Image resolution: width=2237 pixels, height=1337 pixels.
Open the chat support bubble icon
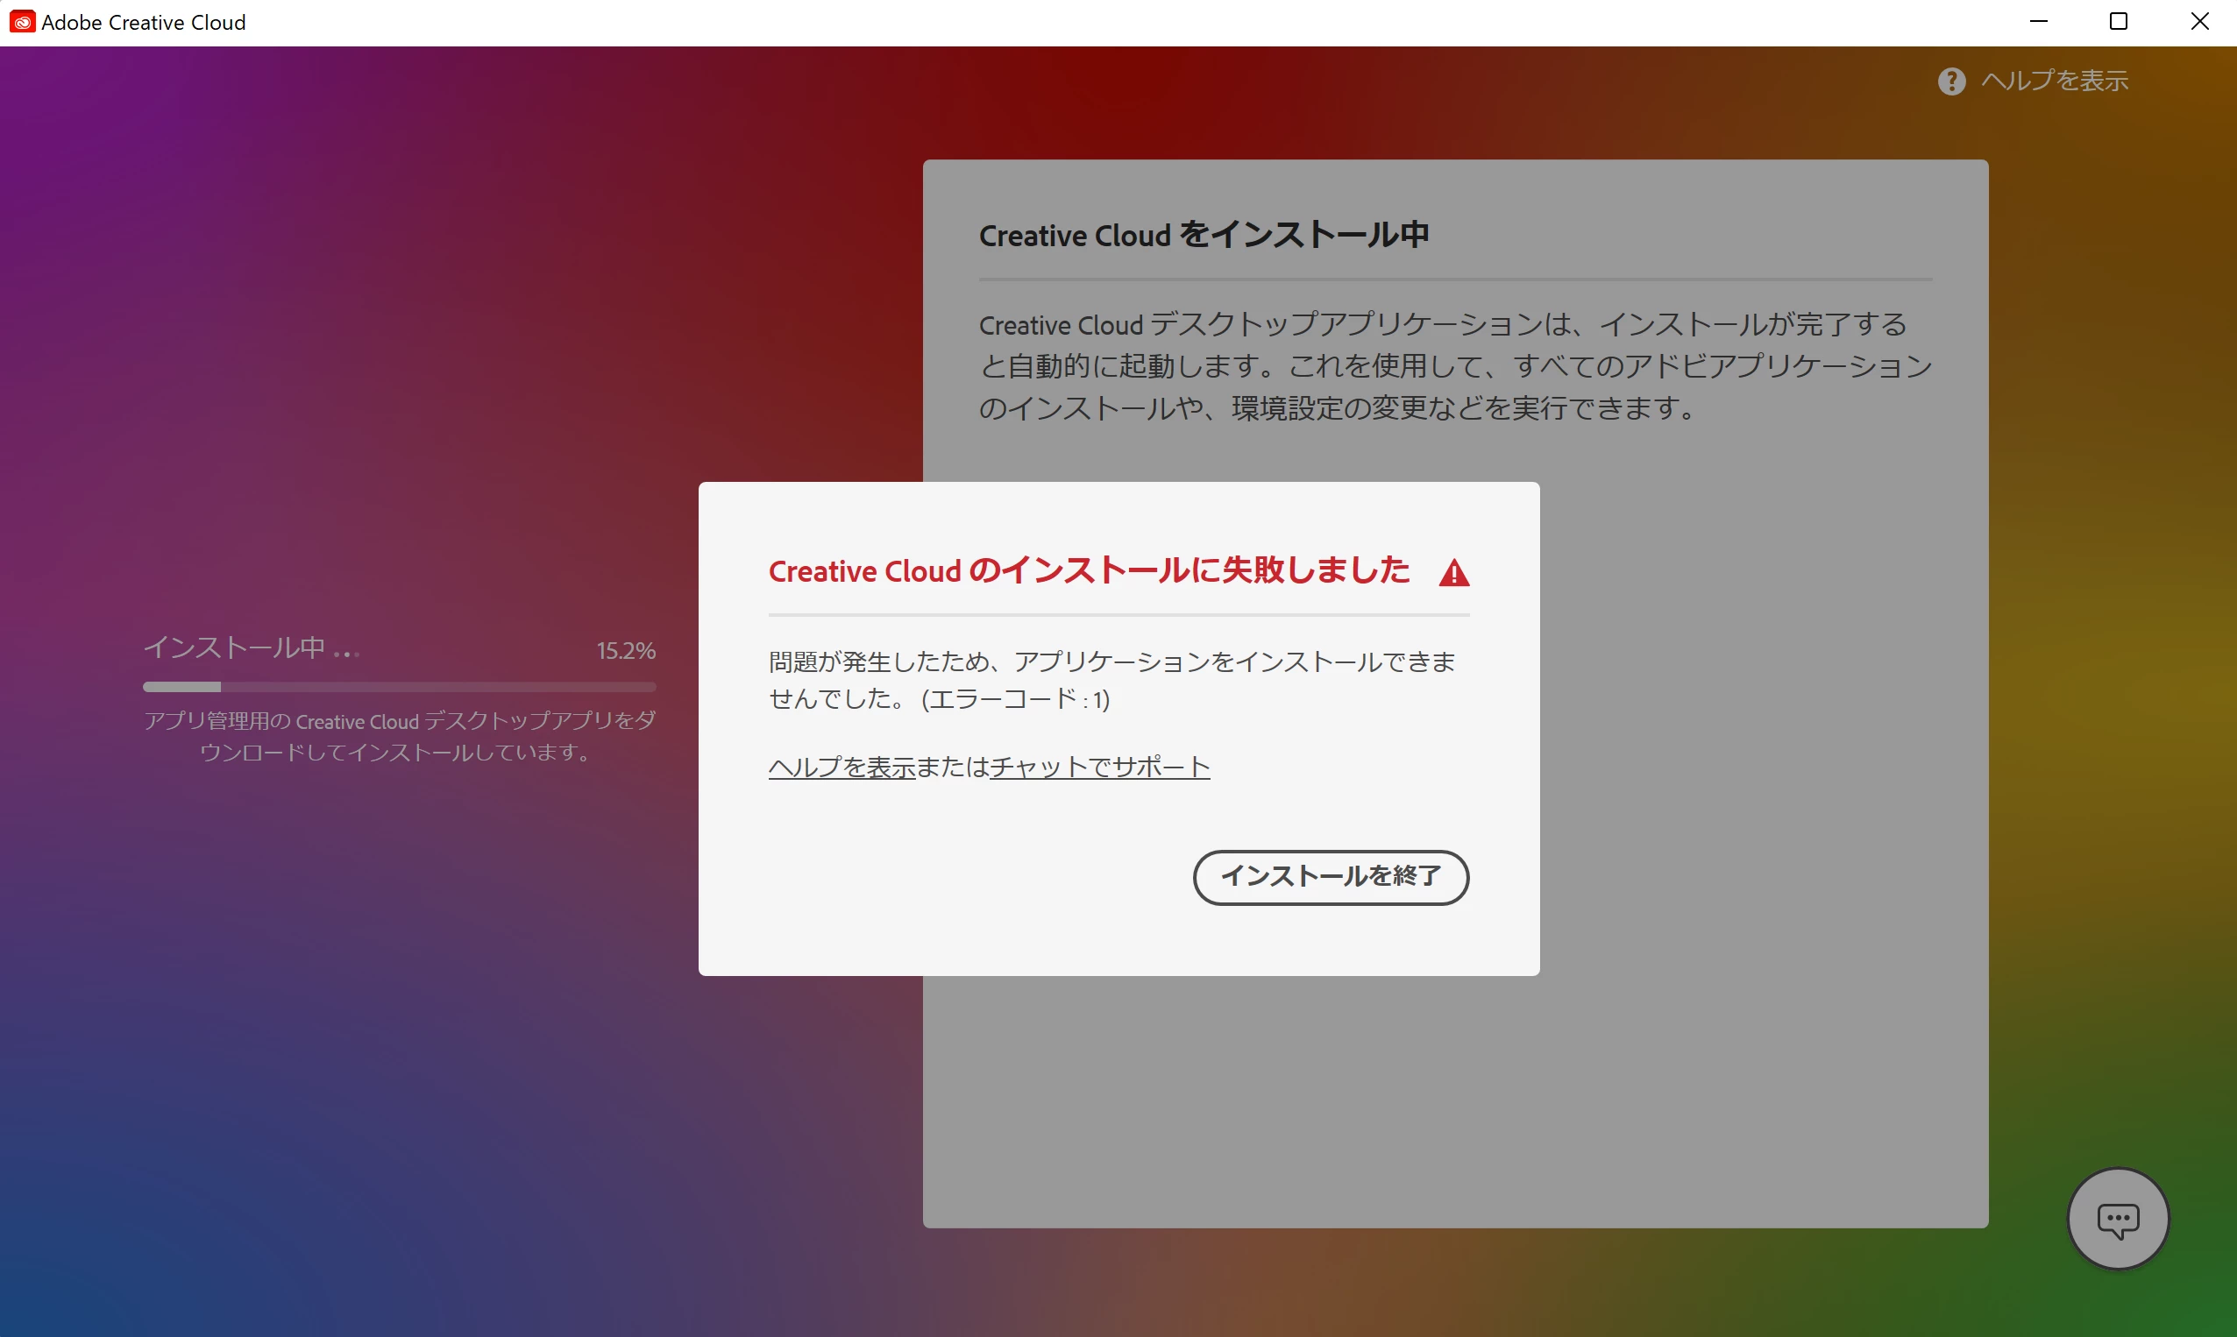tap(2117, 1220)
